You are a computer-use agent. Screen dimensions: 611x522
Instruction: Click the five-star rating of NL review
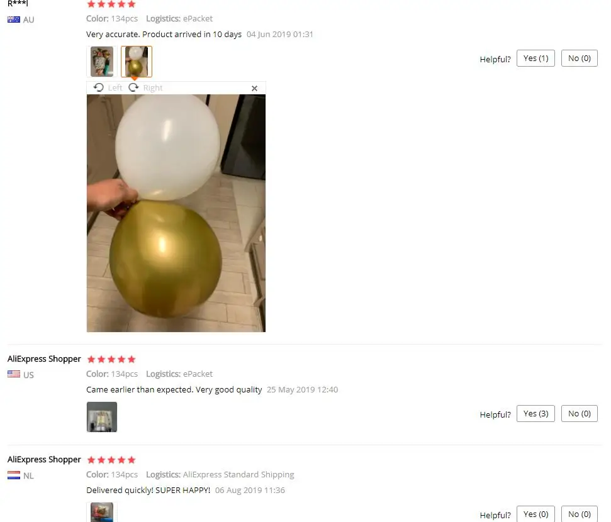pyautogui.click(x=111, y=460)
